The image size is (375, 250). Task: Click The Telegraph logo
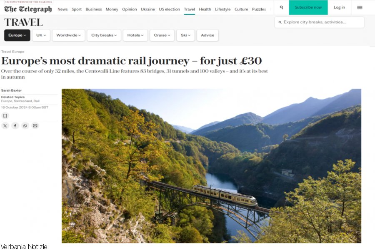[28, 9]
